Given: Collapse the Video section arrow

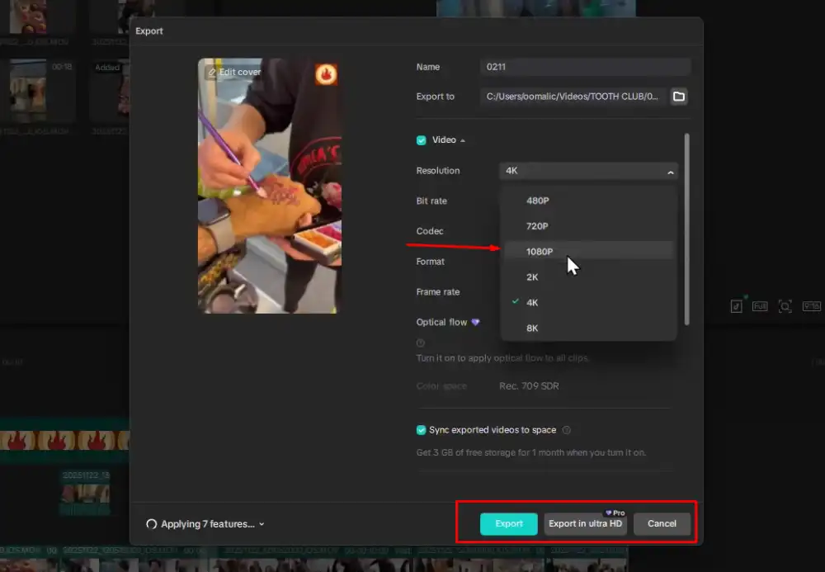Looking at the screenshot, I should (462, 140).
